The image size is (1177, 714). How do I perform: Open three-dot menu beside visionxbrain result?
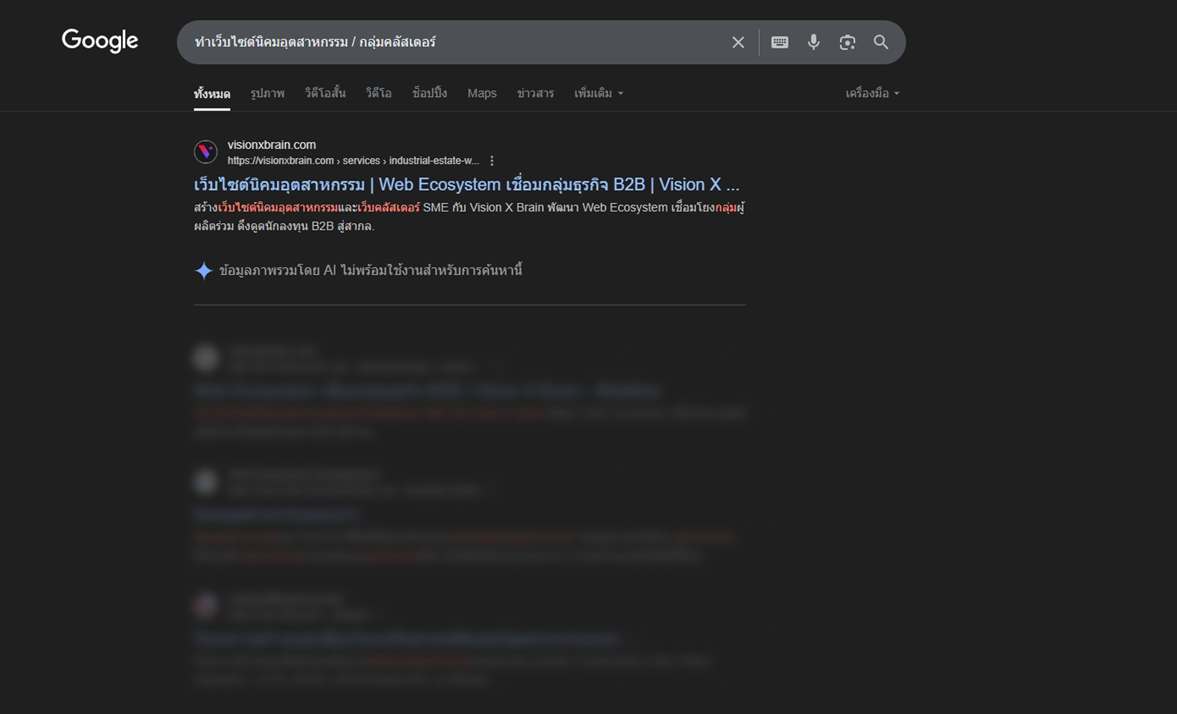[492, 161]
